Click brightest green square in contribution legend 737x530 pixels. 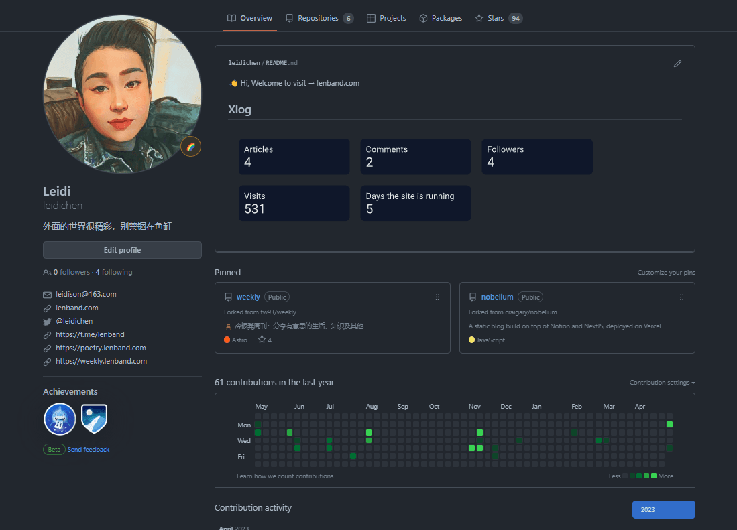pyautogui.click(x=654, y=476)
